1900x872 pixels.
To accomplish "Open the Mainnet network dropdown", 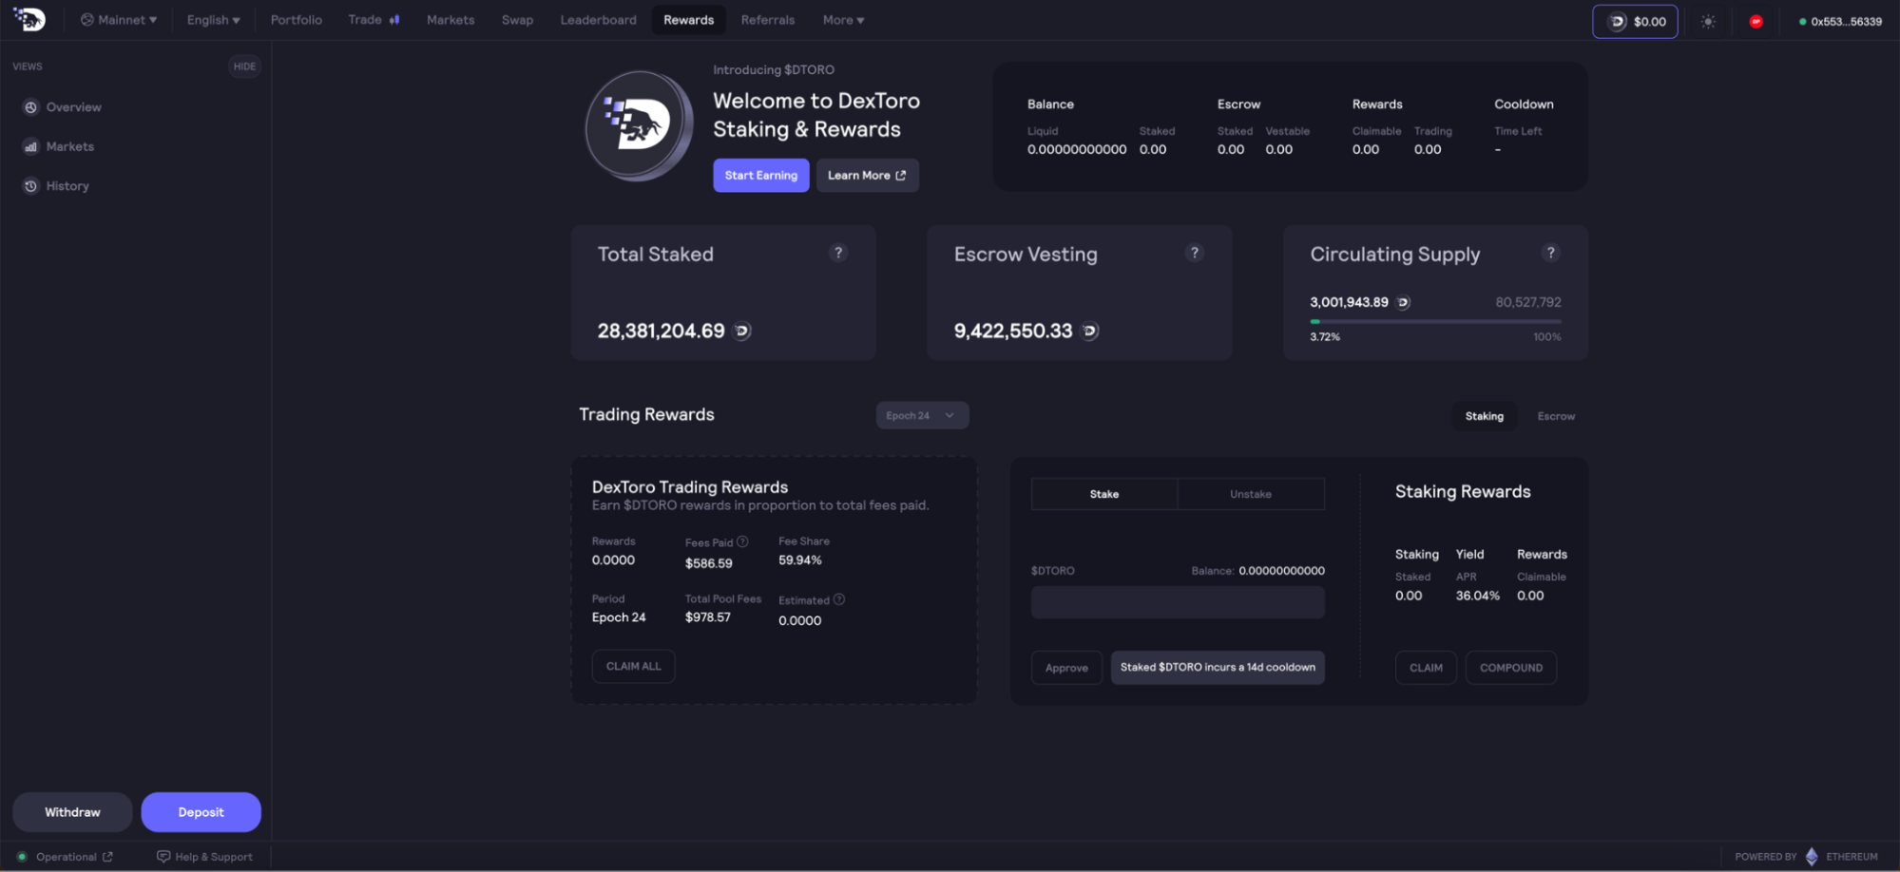I will click(119, 20).
